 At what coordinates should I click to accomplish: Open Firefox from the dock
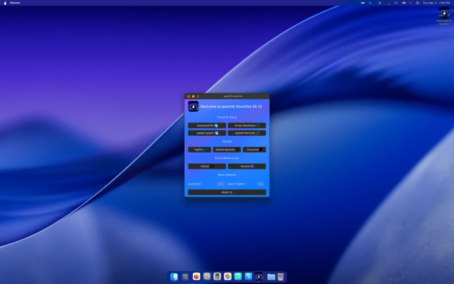point(196,276)
